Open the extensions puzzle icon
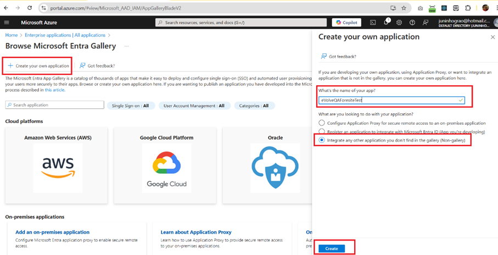The height and width of the screenshot is (255, 498). 467,8
